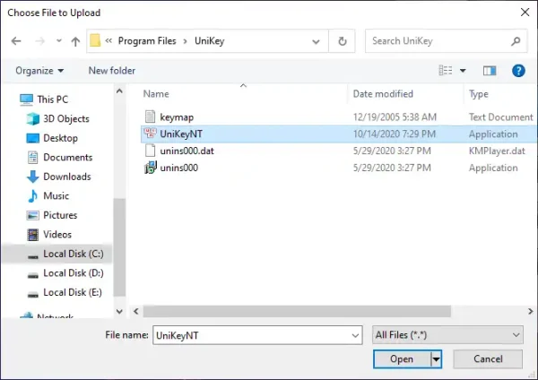Click UniKey in the address path

point(209,41)
